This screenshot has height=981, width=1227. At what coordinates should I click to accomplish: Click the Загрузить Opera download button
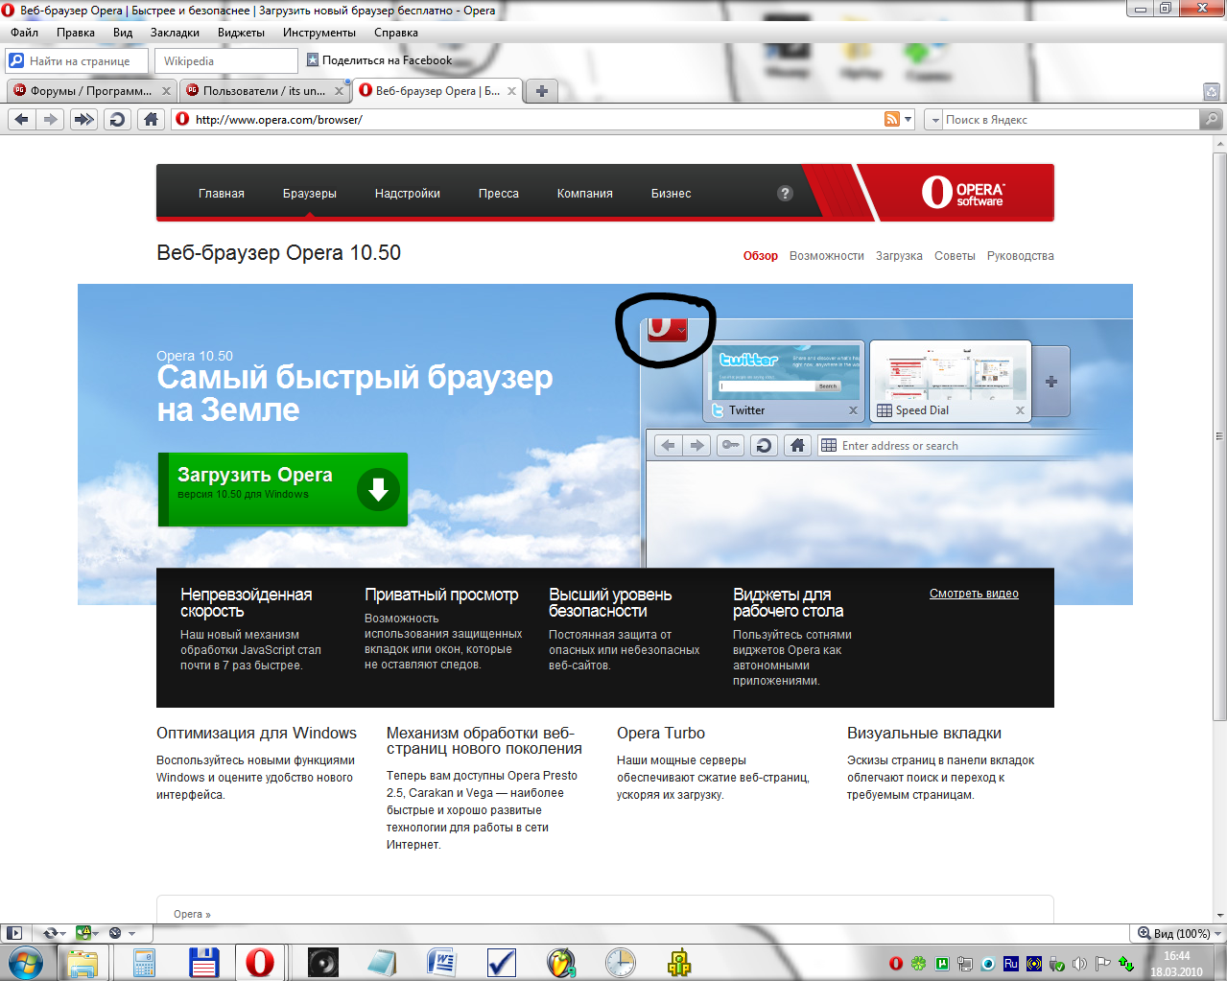[283, 490]
